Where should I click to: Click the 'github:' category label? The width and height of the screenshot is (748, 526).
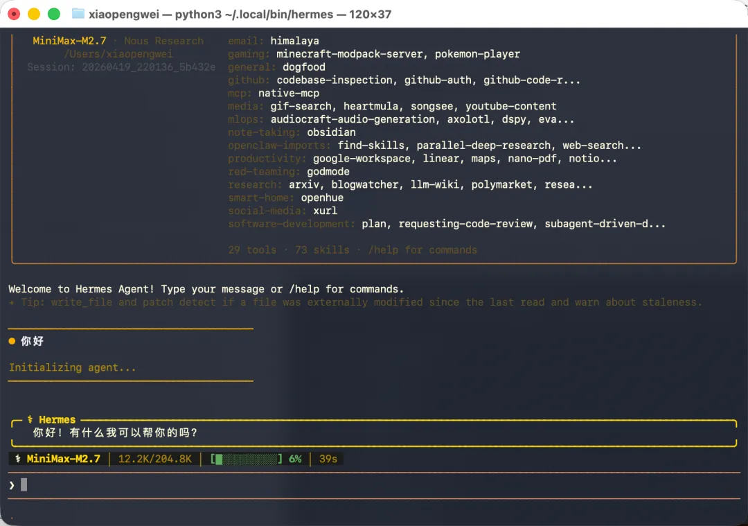click(249, 80)
